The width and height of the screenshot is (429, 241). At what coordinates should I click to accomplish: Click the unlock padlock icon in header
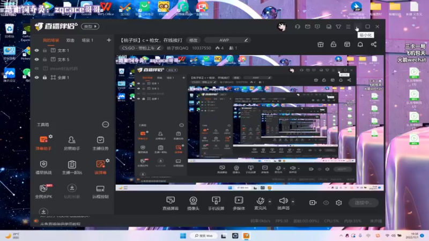(x=333, y=44)
